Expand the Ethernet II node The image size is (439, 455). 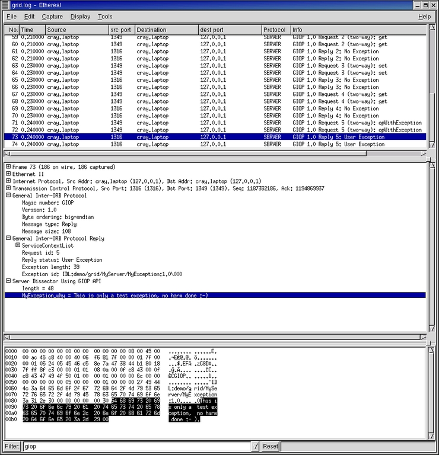pos(8,174)
